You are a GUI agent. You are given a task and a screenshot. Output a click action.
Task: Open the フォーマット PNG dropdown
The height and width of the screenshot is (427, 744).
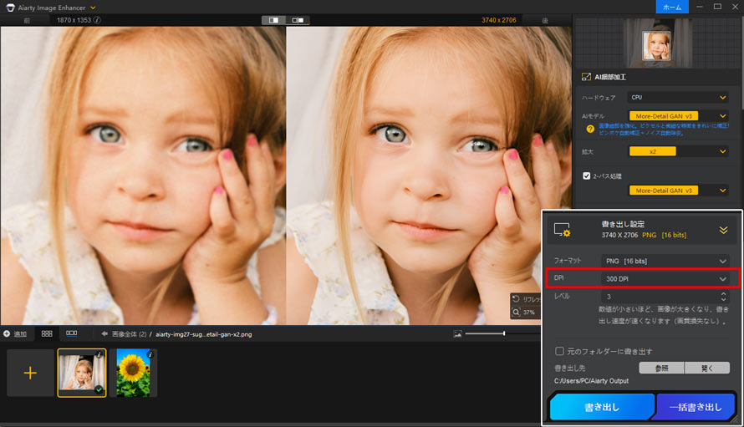pos(665,261)
